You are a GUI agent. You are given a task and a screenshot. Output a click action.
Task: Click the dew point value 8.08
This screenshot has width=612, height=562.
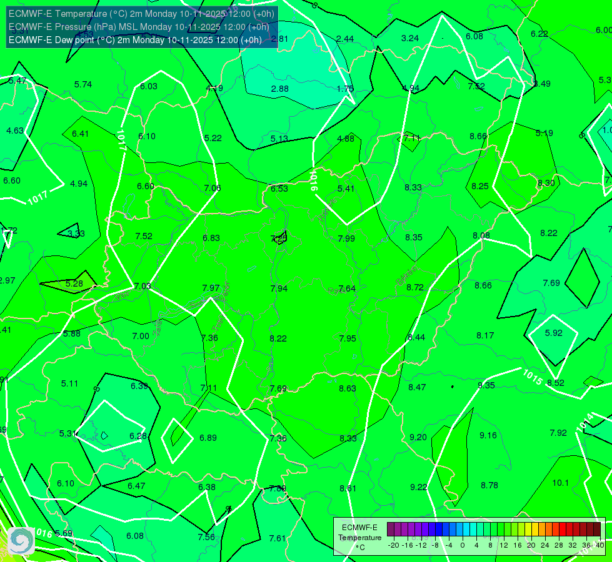[x=481, y=235]
